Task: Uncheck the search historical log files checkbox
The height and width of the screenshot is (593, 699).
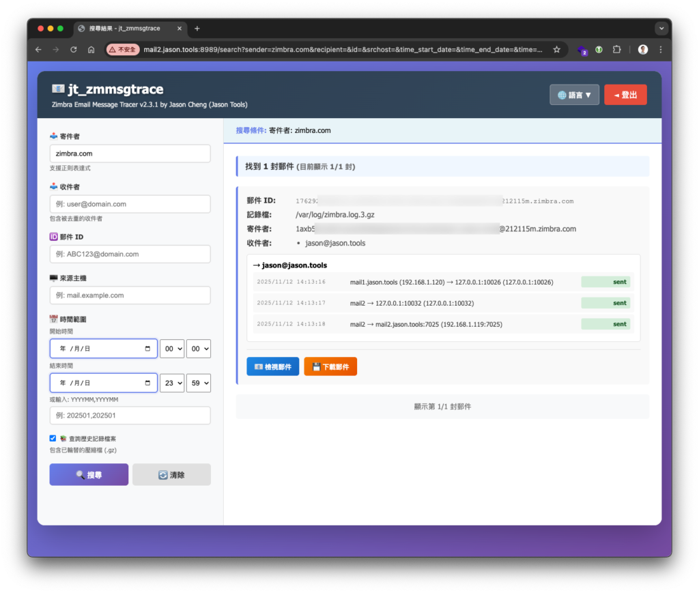Action: point(53,438)
